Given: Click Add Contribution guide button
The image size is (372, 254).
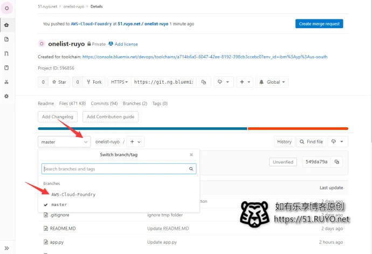Looking at the screenshot, I should coord(111,117).
